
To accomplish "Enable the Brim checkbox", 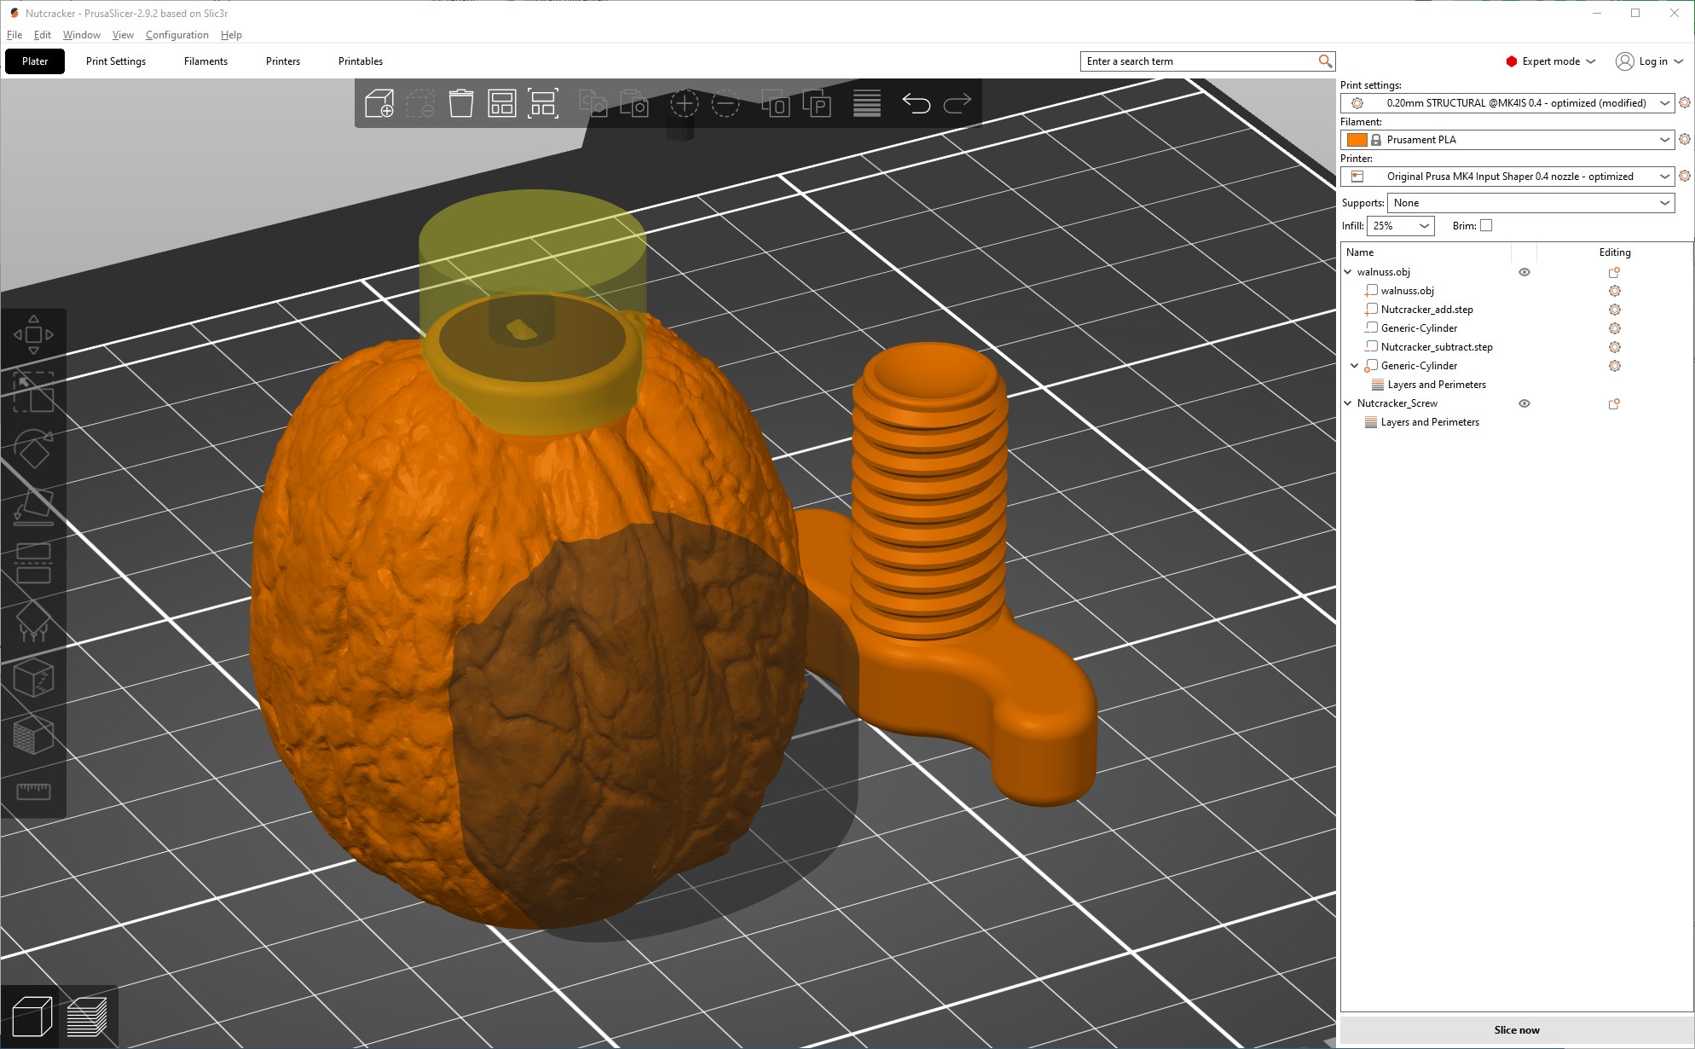I will tap(1486, 226).
